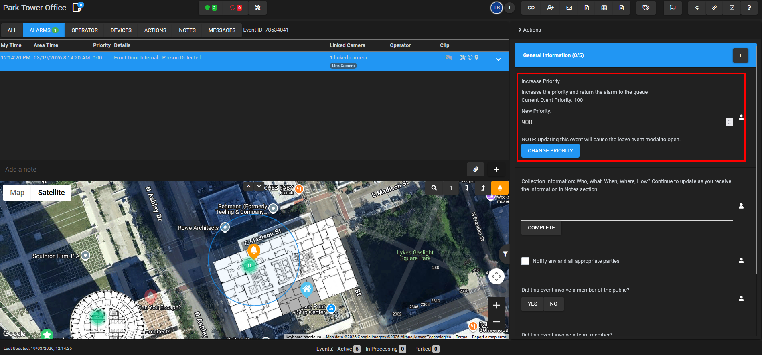This screenshot has height=355, width=762.
Task: Click the paperclip attachment button
Action: (x=476, y=169)
